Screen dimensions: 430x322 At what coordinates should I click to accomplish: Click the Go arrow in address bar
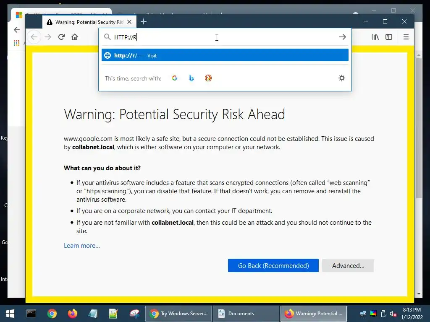pos(343,37)
